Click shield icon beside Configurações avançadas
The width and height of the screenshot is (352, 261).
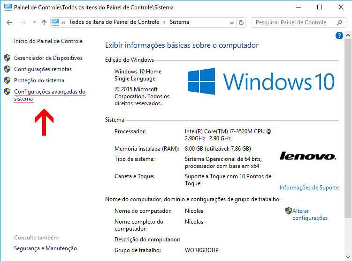click(x=7, y=92)
